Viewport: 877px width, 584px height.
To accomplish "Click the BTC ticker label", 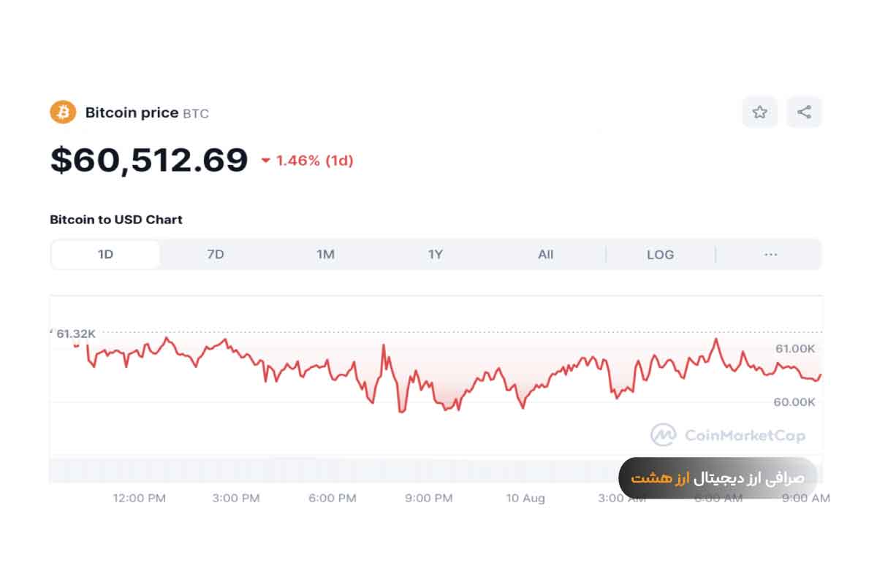I will 196,114.
